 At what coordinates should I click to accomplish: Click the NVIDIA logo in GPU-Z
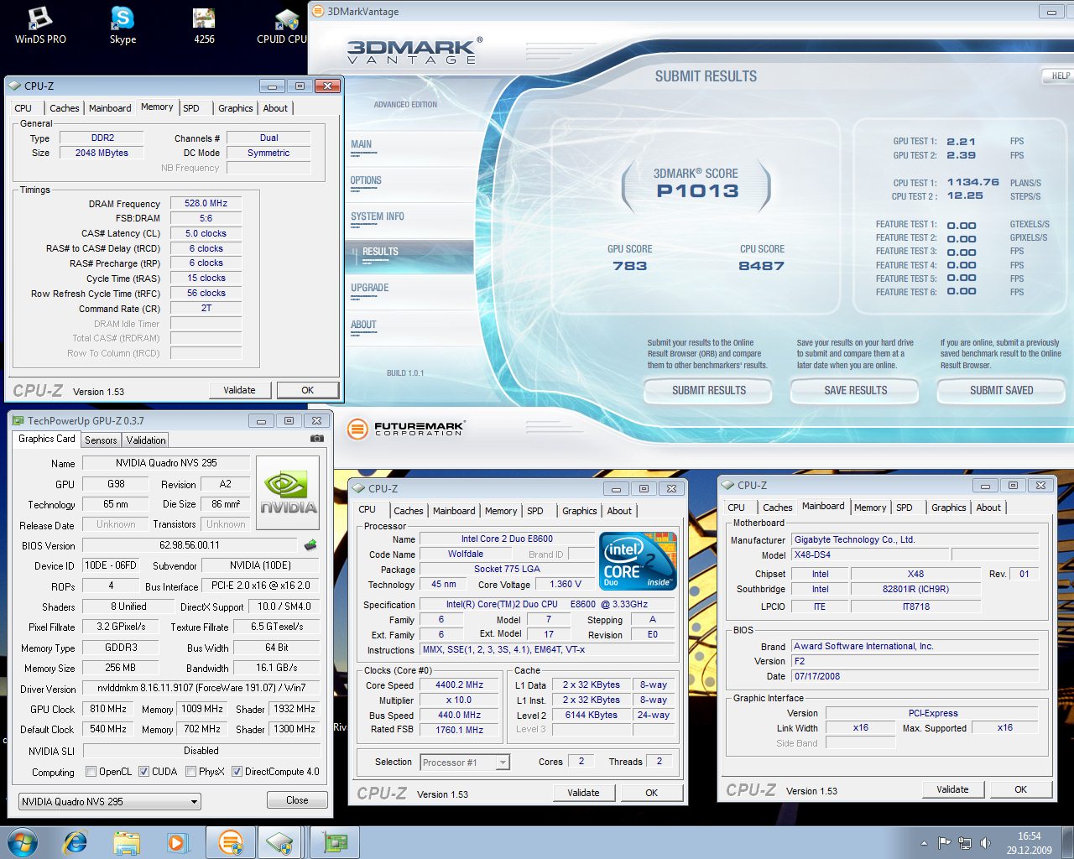coord(288,492)
